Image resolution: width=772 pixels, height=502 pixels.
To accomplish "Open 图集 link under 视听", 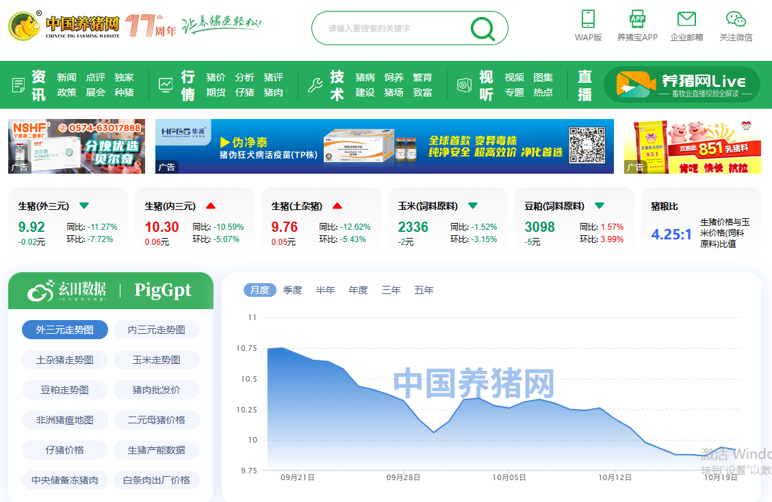I will 543,77.
